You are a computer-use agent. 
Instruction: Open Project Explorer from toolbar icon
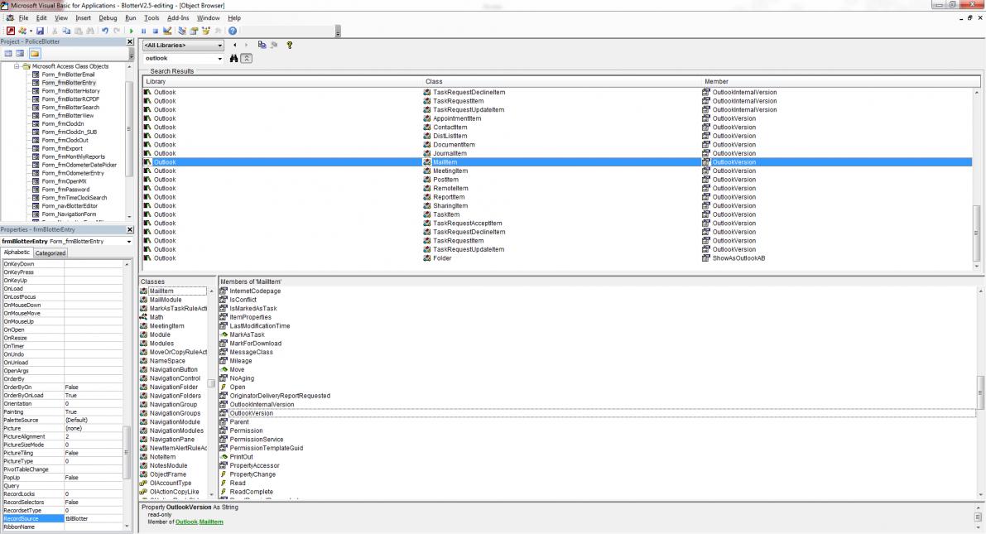pos(182,31)
